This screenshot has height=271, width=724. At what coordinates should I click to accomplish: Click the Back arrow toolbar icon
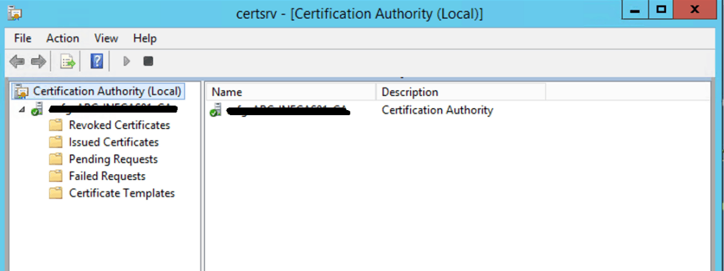point(17,61)
